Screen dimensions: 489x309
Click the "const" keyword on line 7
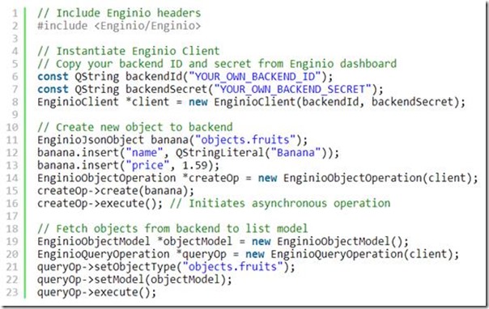pyautogui.click(x=53, y=89)
